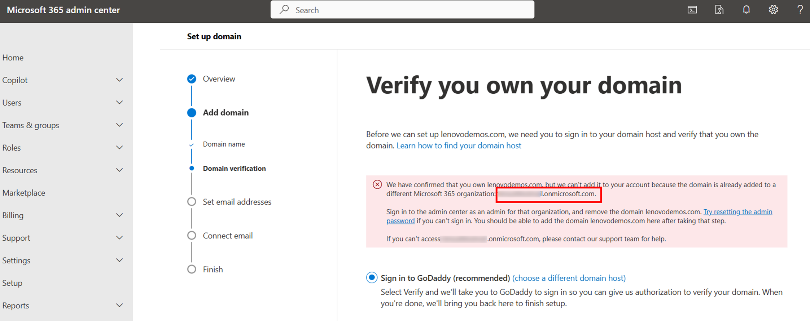This screenshot has height=321, width=810.
Task: Open the Support navigation item
Action: (x=16, y=238)
